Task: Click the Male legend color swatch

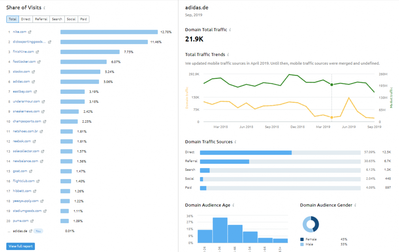Action: tap(302, 245)
